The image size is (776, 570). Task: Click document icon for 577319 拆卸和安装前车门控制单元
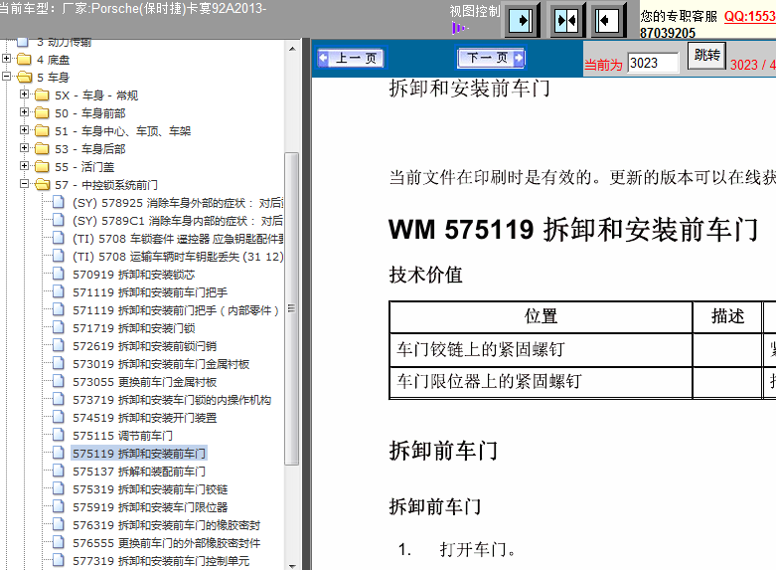click(59, 560)
